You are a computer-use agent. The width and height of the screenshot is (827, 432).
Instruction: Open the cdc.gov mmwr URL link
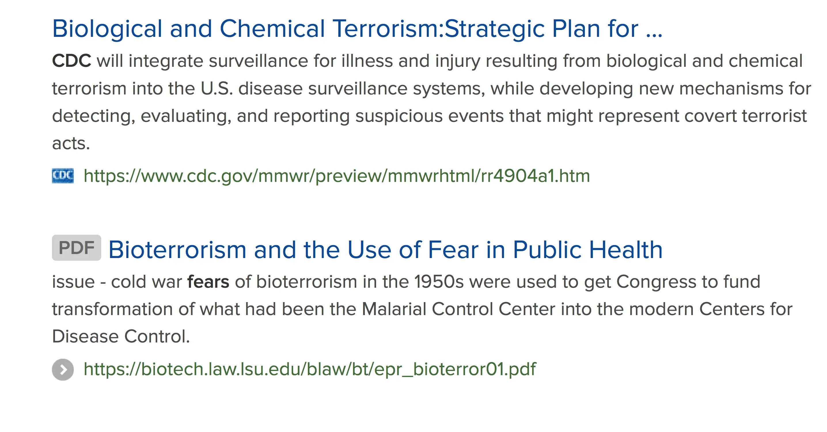click(x=336, y=176)
